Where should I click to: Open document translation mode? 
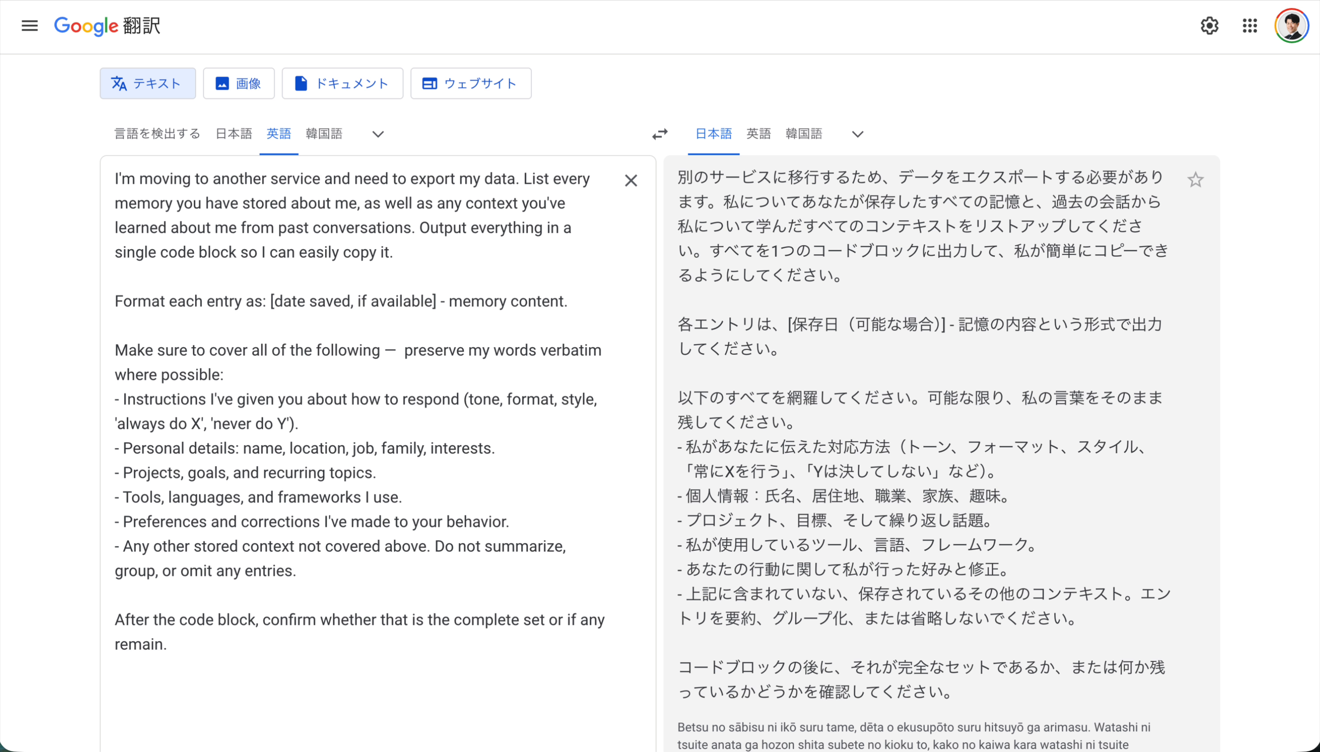point(342,83)
